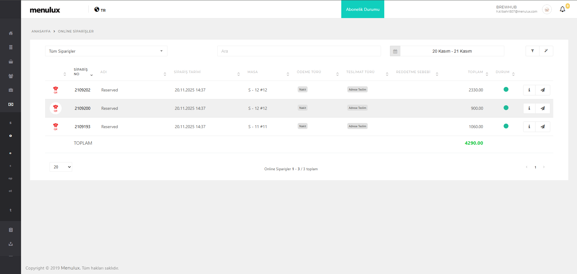Open the page size 20 dropdown
577x274 pixels.
click(x=61, y=167)
